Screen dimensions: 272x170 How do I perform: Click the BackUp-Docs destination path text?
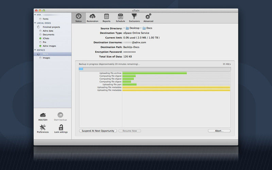[x=131, y=47]
